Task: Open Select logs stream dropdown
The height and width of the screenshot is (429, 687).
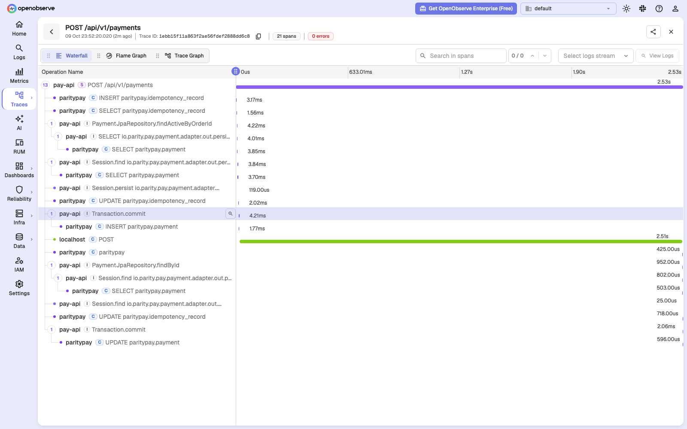Action: pyautogui.click(x=595, y=56)
